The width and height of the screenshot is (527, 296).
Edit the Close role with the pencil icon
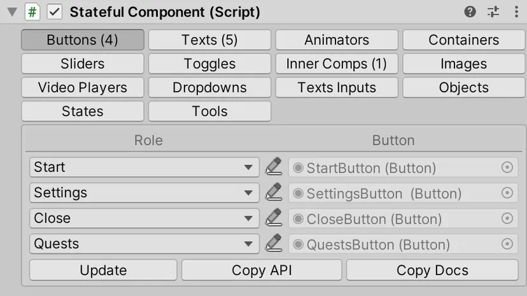coord(274,218)
